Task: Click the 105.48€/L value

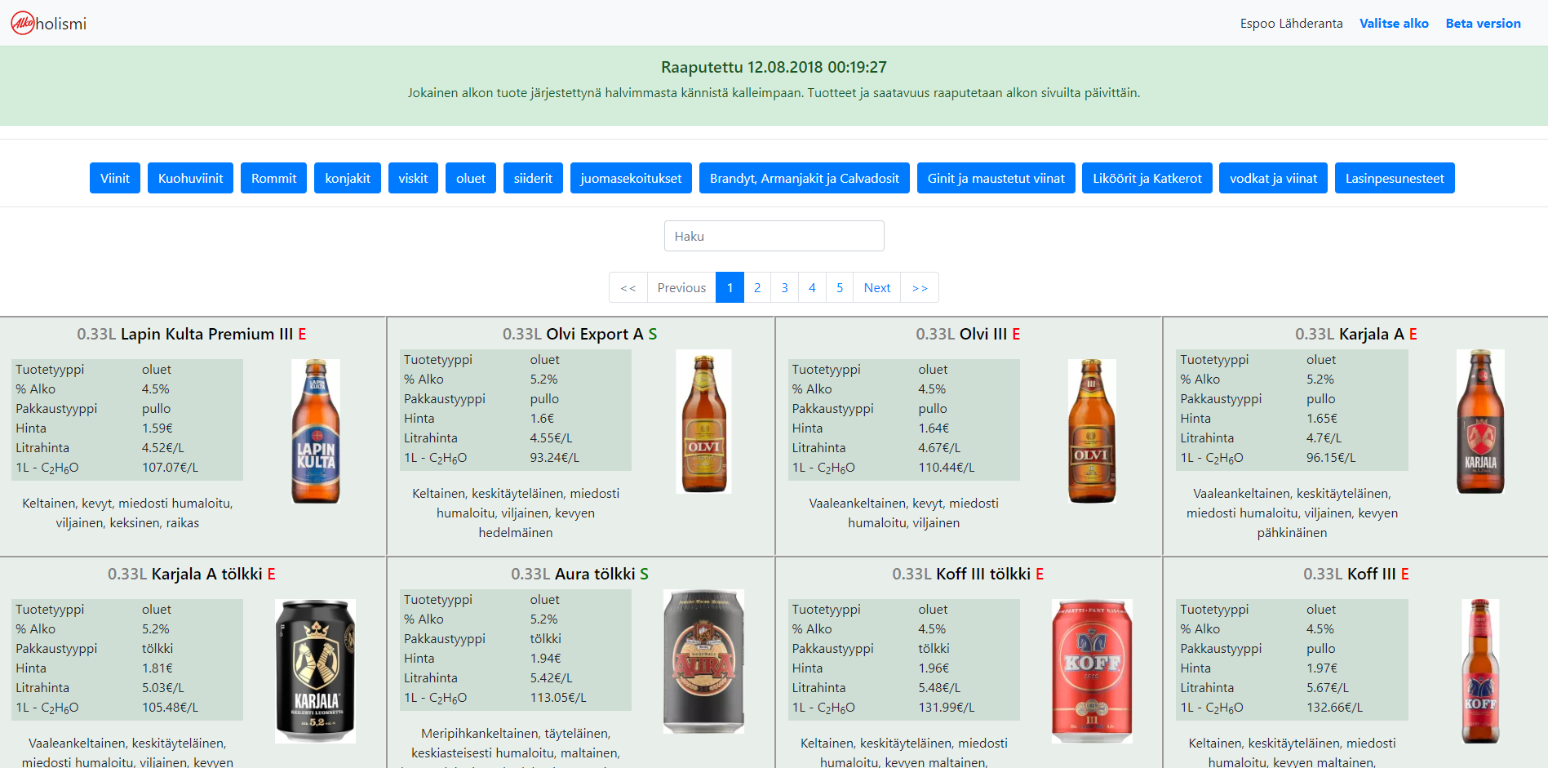Action: [171, 707]
